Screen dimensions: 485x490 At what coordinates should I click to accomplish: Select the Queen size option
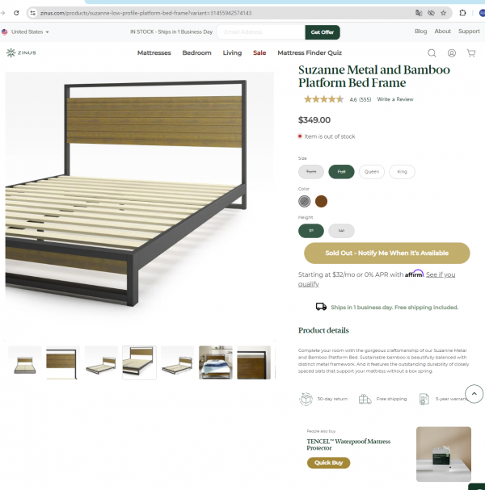(372, 172)
